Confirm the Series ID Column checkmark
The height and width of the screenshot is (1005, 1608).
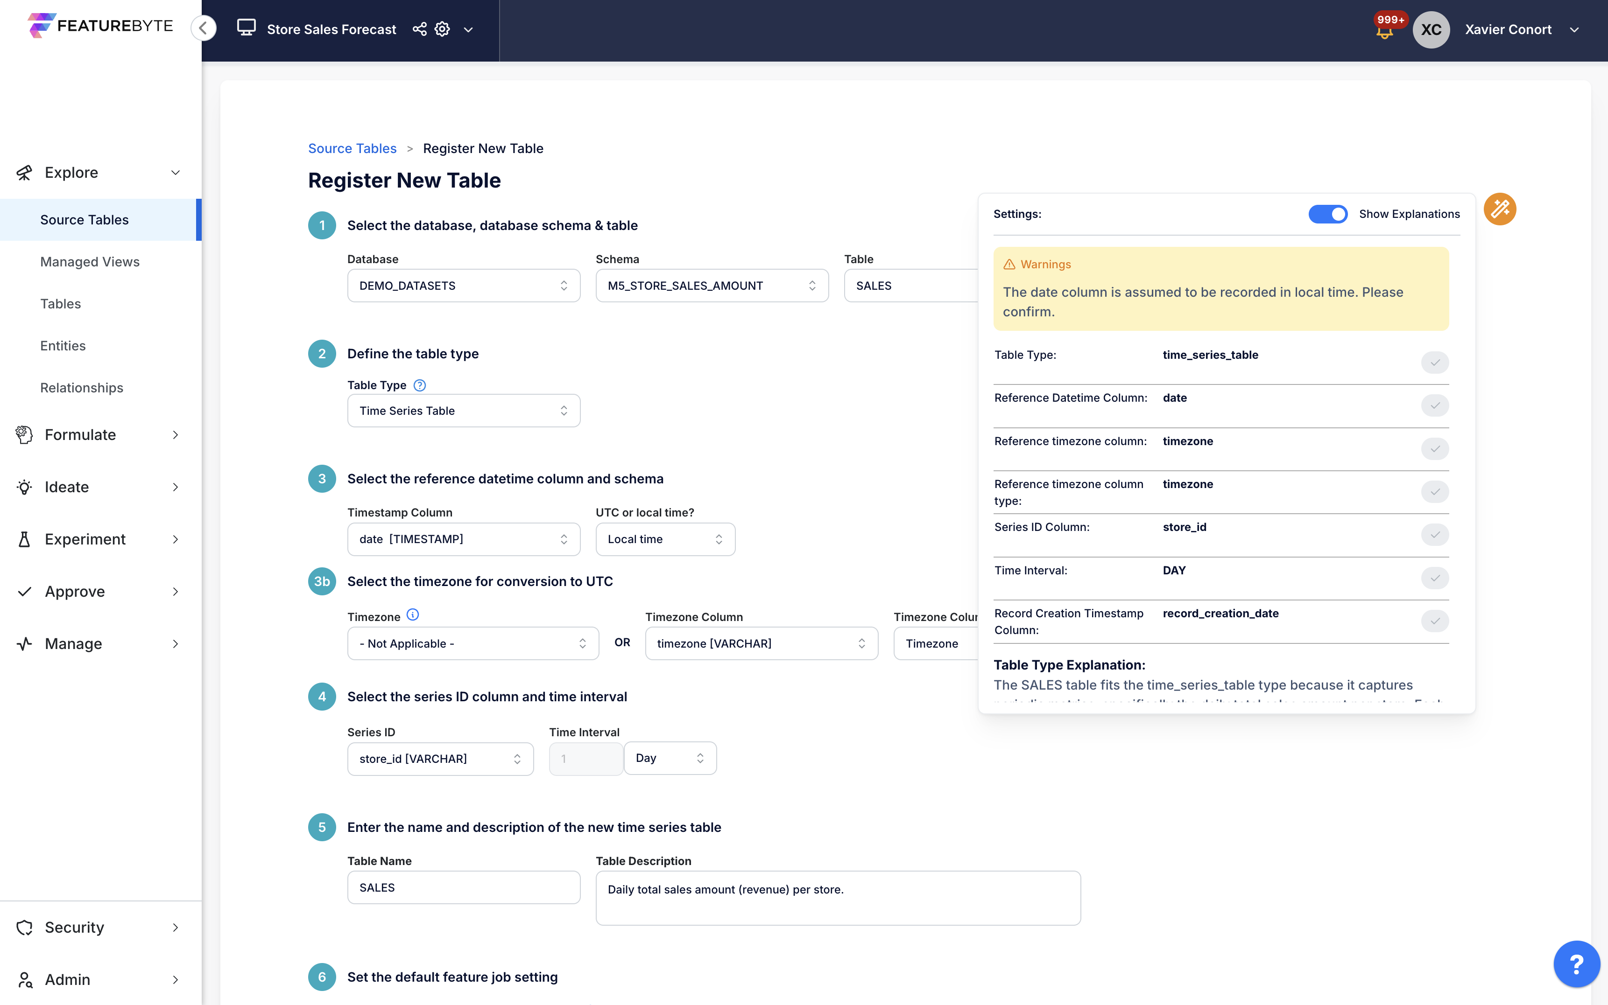tap(1434, 534)
